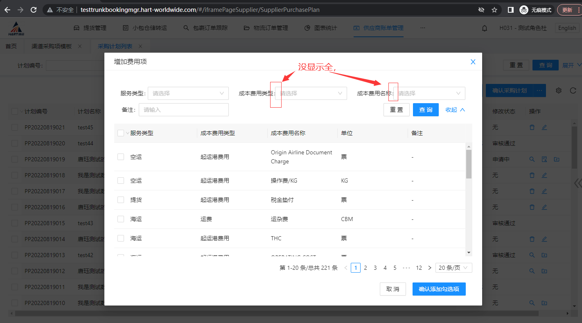Close the 增加费用项 dialog with X
Viewport: 582px width, 323px height.
click(473, 62)
